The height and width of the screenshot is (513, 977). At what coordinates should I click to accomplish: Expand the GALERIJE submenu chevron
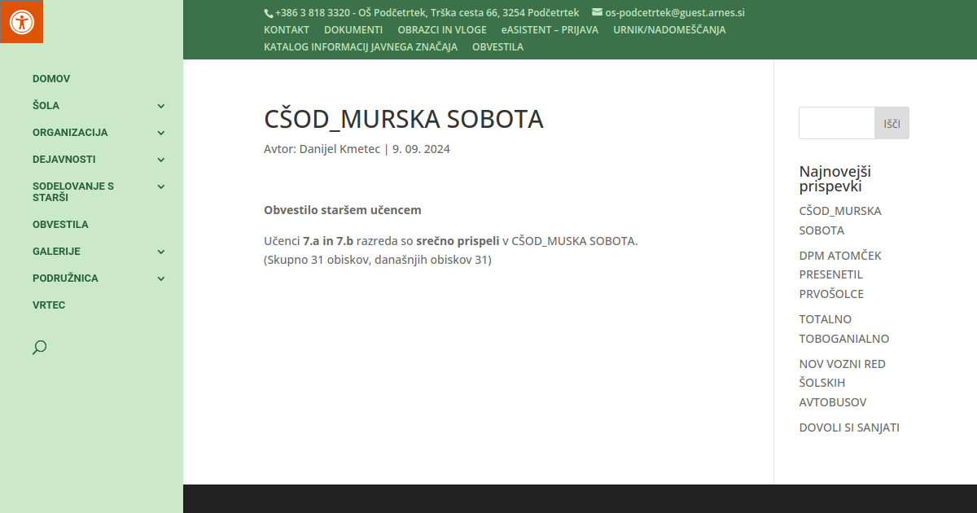pyautogui.click(x=161, y=252)
